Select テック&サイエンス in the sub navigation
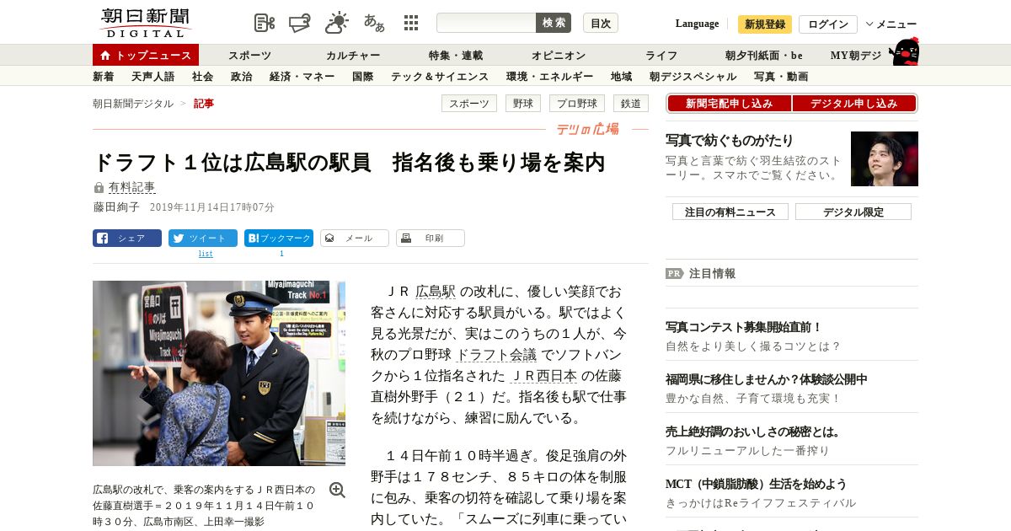 pos(440,77)
